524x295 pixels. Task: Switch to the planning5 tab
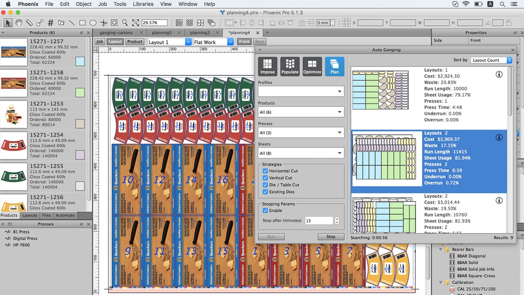162,33
